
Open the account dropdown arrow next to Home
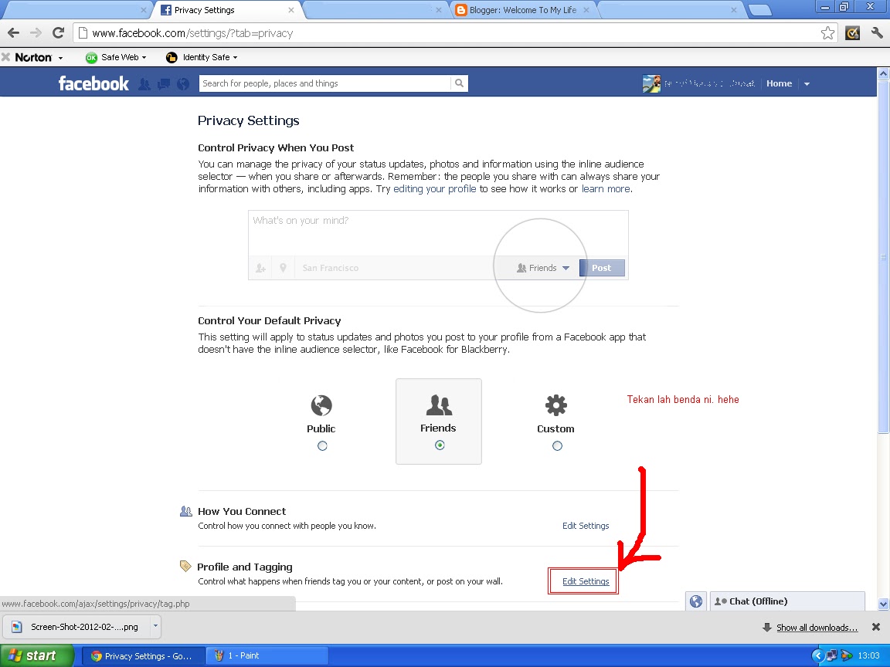tap(807, 84)
